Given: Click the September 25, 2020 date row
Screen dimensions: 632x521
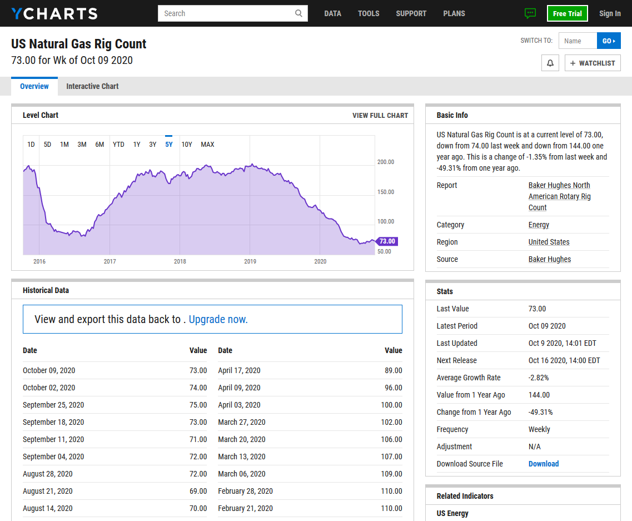Looking at the screenshot, I should point(115,405).
